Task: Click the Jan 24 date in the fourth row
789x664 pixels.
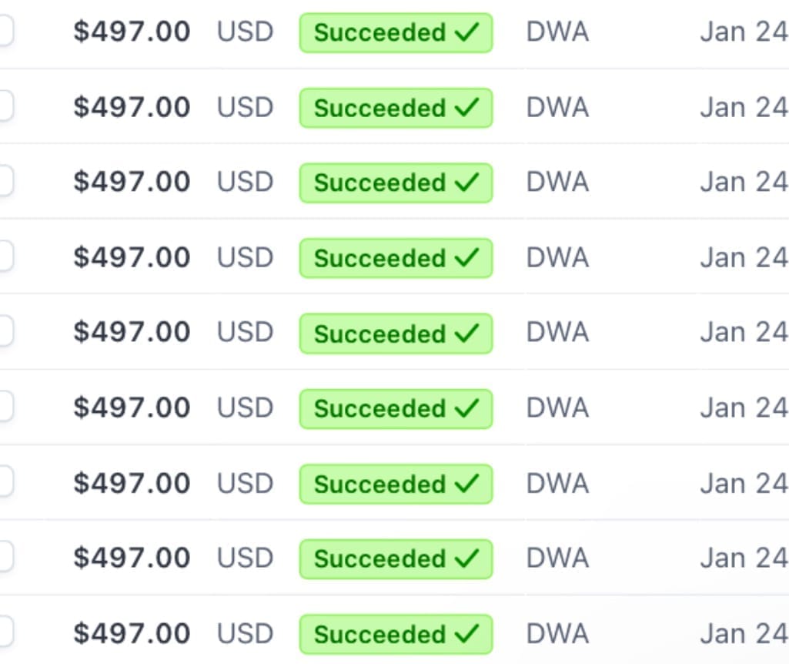Action: tap(744, 257)
